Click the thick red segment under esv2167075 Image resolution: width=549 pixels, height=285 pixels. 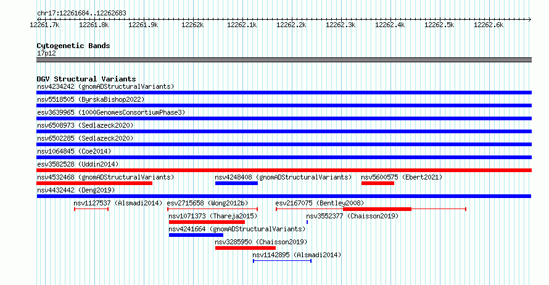tap(377, 209)
